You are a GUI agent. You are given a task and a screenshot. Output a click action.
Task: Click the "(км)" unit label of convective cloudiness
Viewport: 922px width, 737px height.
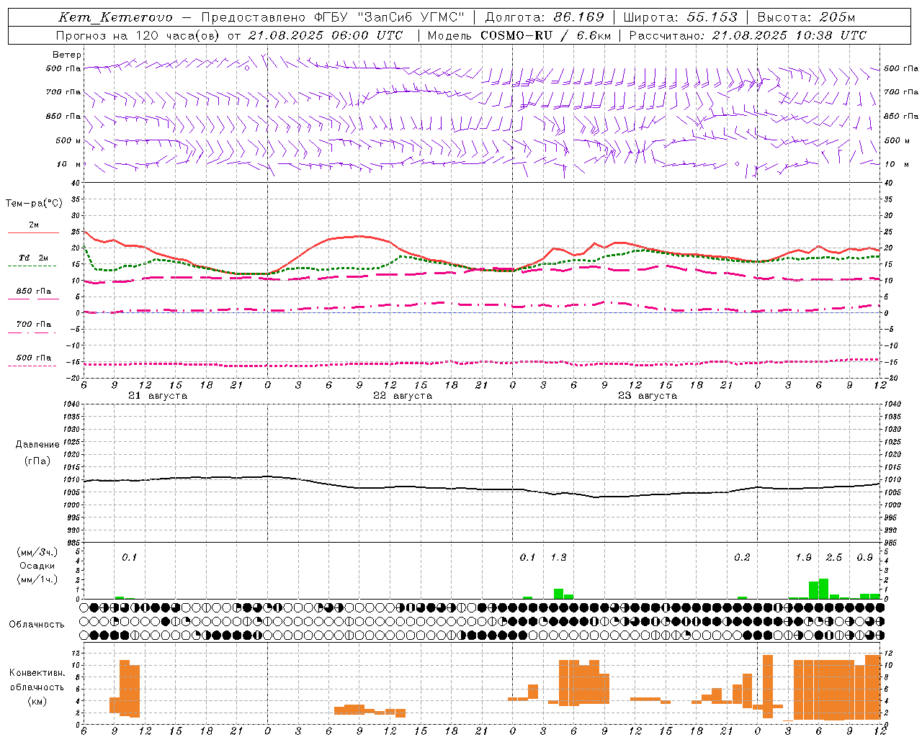[x=37, y=701]
